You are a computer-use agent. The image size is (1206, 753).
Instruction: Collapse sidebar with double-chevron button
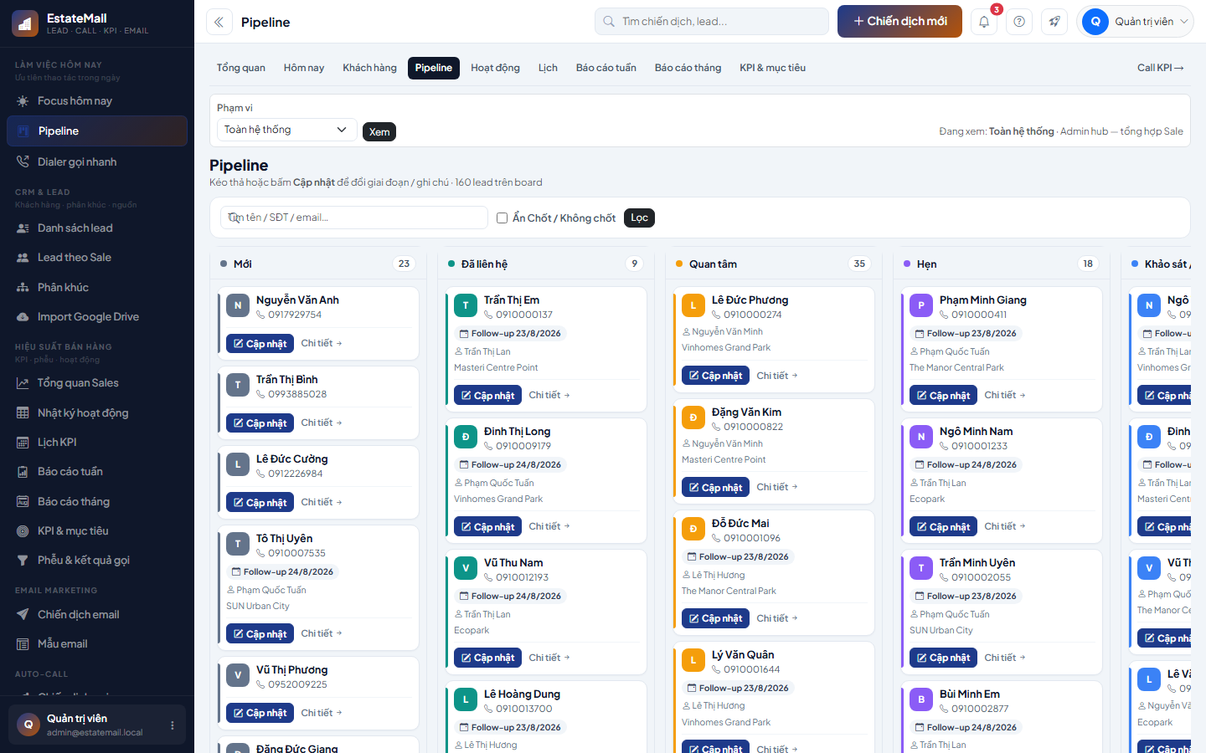pyautogui.click(x=219, y=22)
